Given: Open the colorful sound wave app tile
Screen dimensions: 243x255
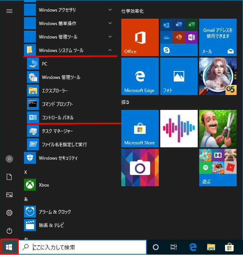Looking at the screenshot, I should pos(179,129).
